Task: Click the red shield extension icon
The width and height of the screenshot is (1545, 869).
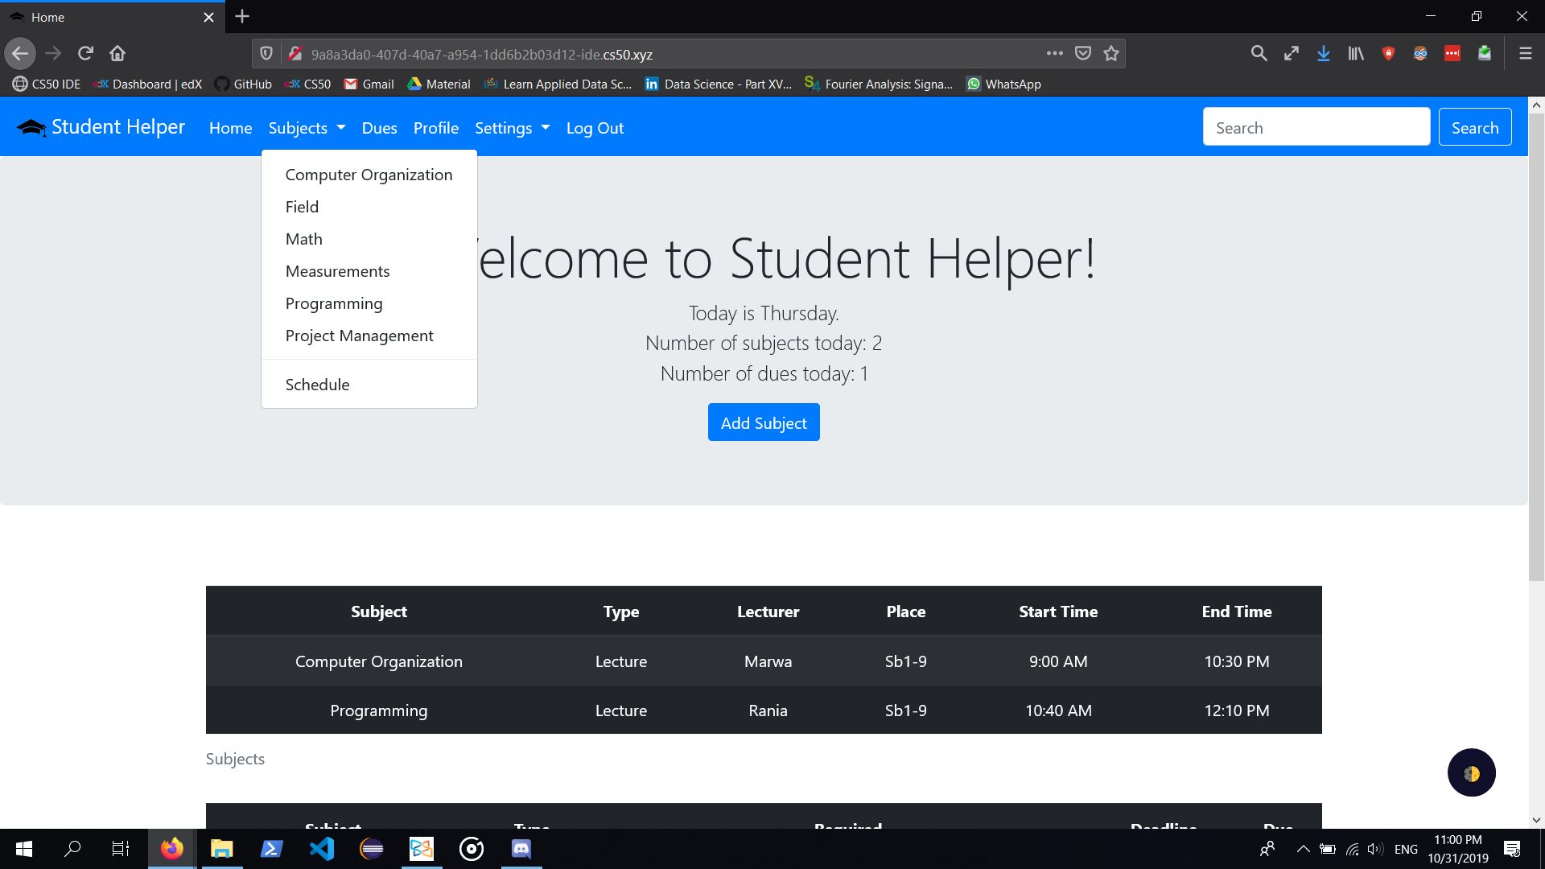Action: coord(1388,54)
